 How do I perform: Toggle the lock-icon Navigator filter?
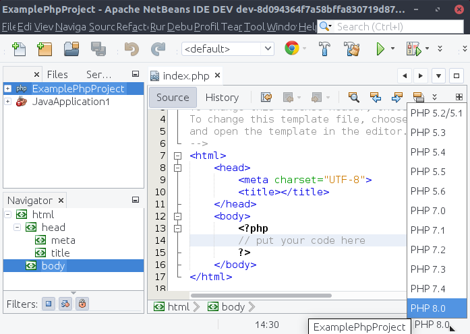coord(82,304)
